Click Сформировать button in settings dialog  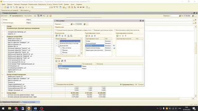127,84
